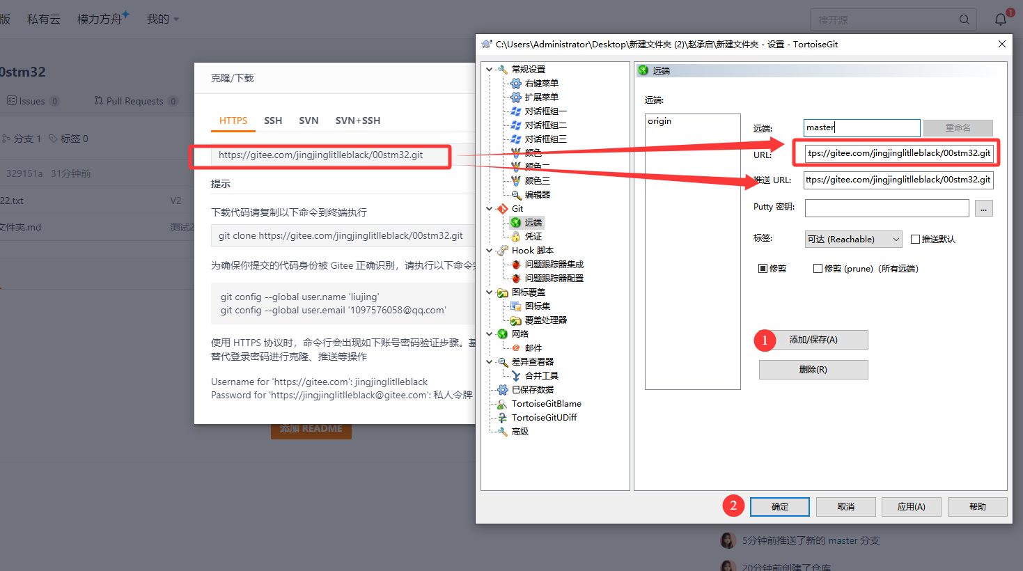Collapse the 网络 tree node

(x=490, y=334)
